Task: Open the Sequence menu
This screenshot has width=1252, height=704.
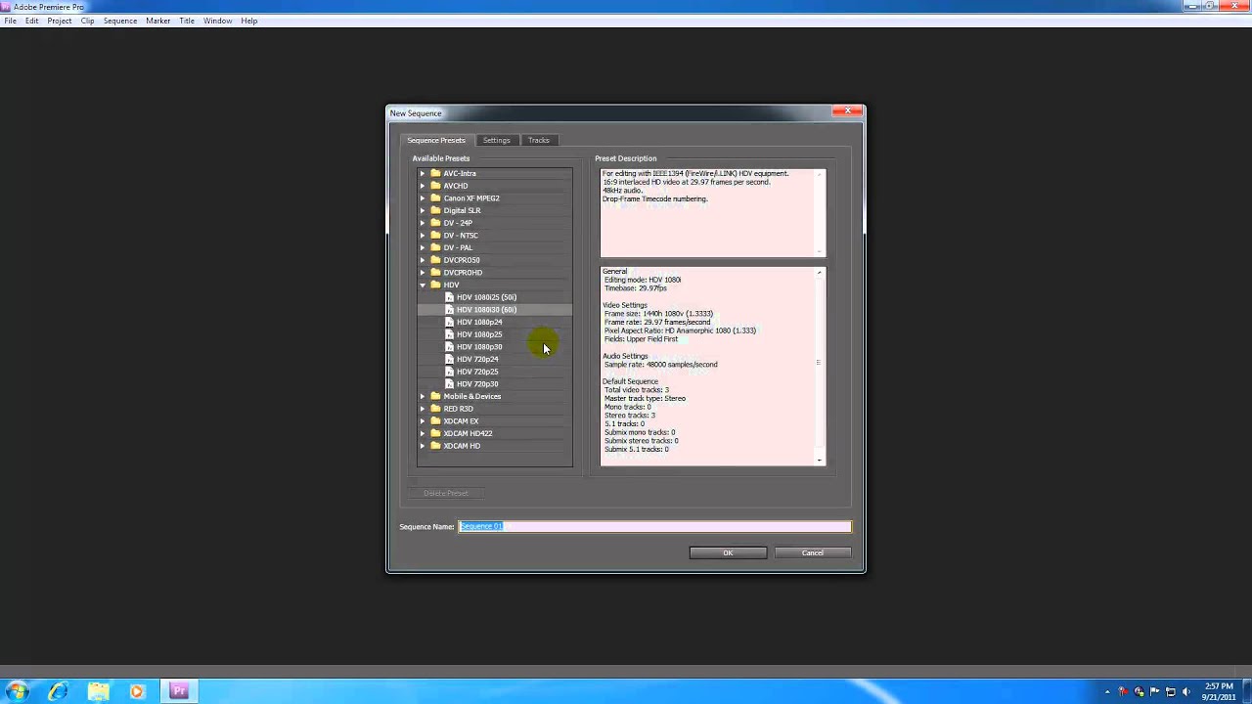Action: (120, 21)
